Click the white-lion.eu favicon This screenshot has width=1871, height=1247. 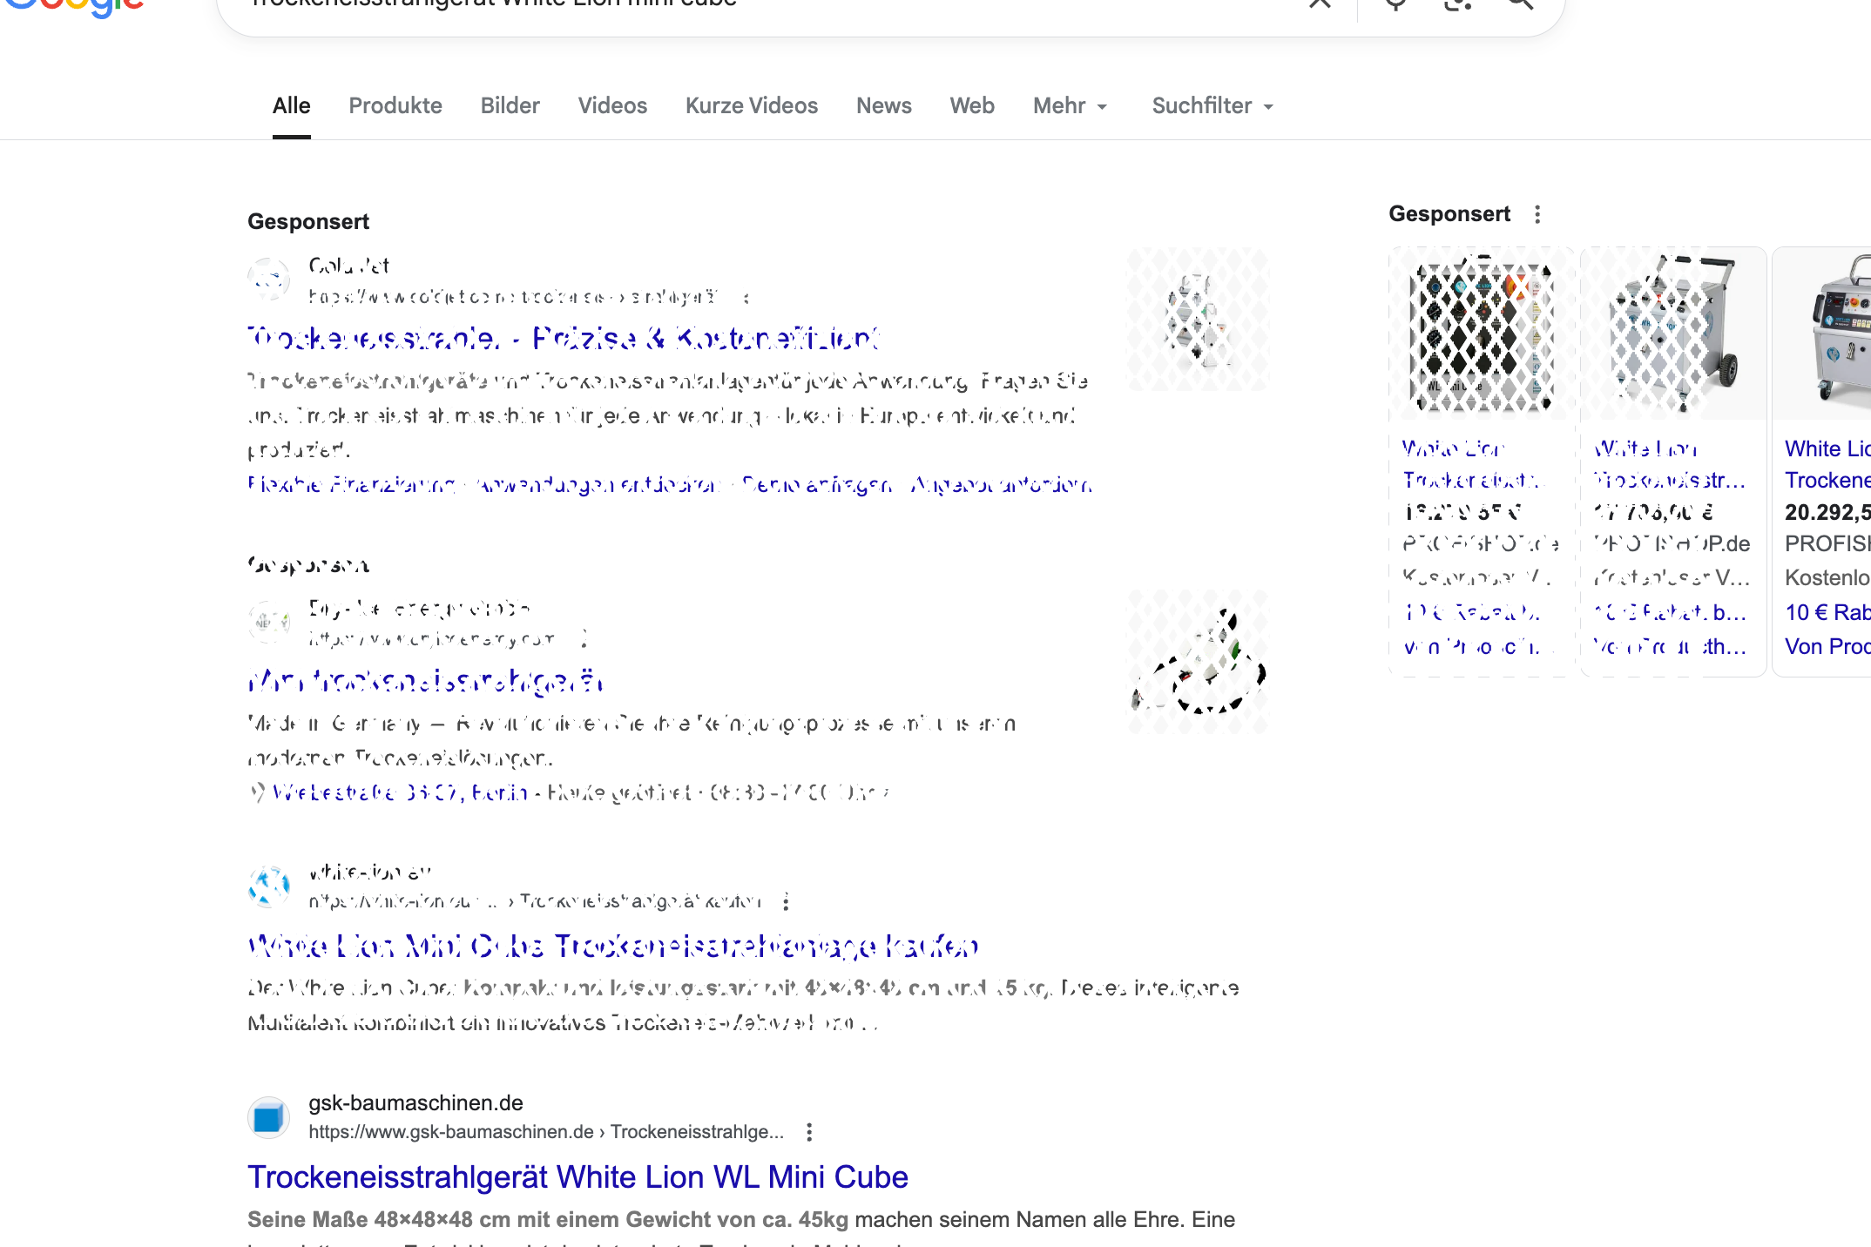click(x=269, y=886)
